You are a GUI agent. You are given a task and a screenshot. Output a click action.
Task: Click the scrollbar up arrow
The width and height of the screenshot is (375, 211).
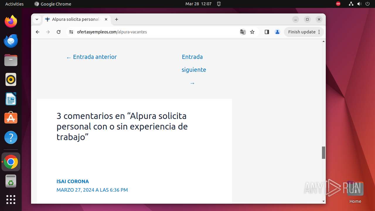click(x=324, y=41)
